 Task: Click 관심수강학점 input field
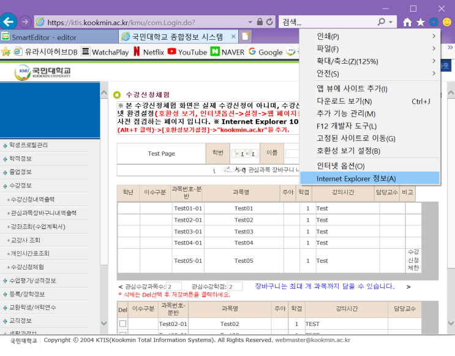[235, 287]
